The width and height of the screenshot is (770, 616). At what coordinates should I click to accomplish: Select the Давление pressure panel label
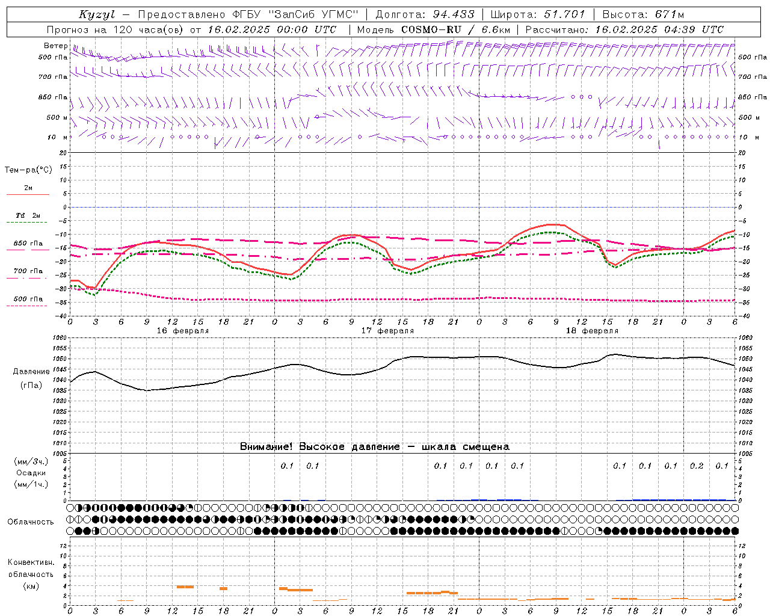[31, 372]
